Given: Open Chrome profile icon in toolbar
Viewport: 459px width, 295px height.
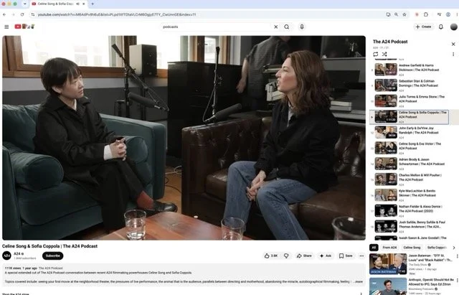Looking at the screenshot, I should 448,14.
